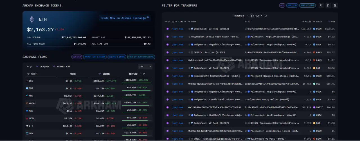Image resolution: width=360 pixels, height=141 pixels.
Task: Click USDT token icon in $16.41 row
Action: pos(314,84)
